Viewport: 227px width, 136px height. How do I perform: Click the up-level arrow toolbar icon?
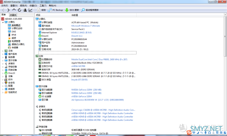point(14,10)
